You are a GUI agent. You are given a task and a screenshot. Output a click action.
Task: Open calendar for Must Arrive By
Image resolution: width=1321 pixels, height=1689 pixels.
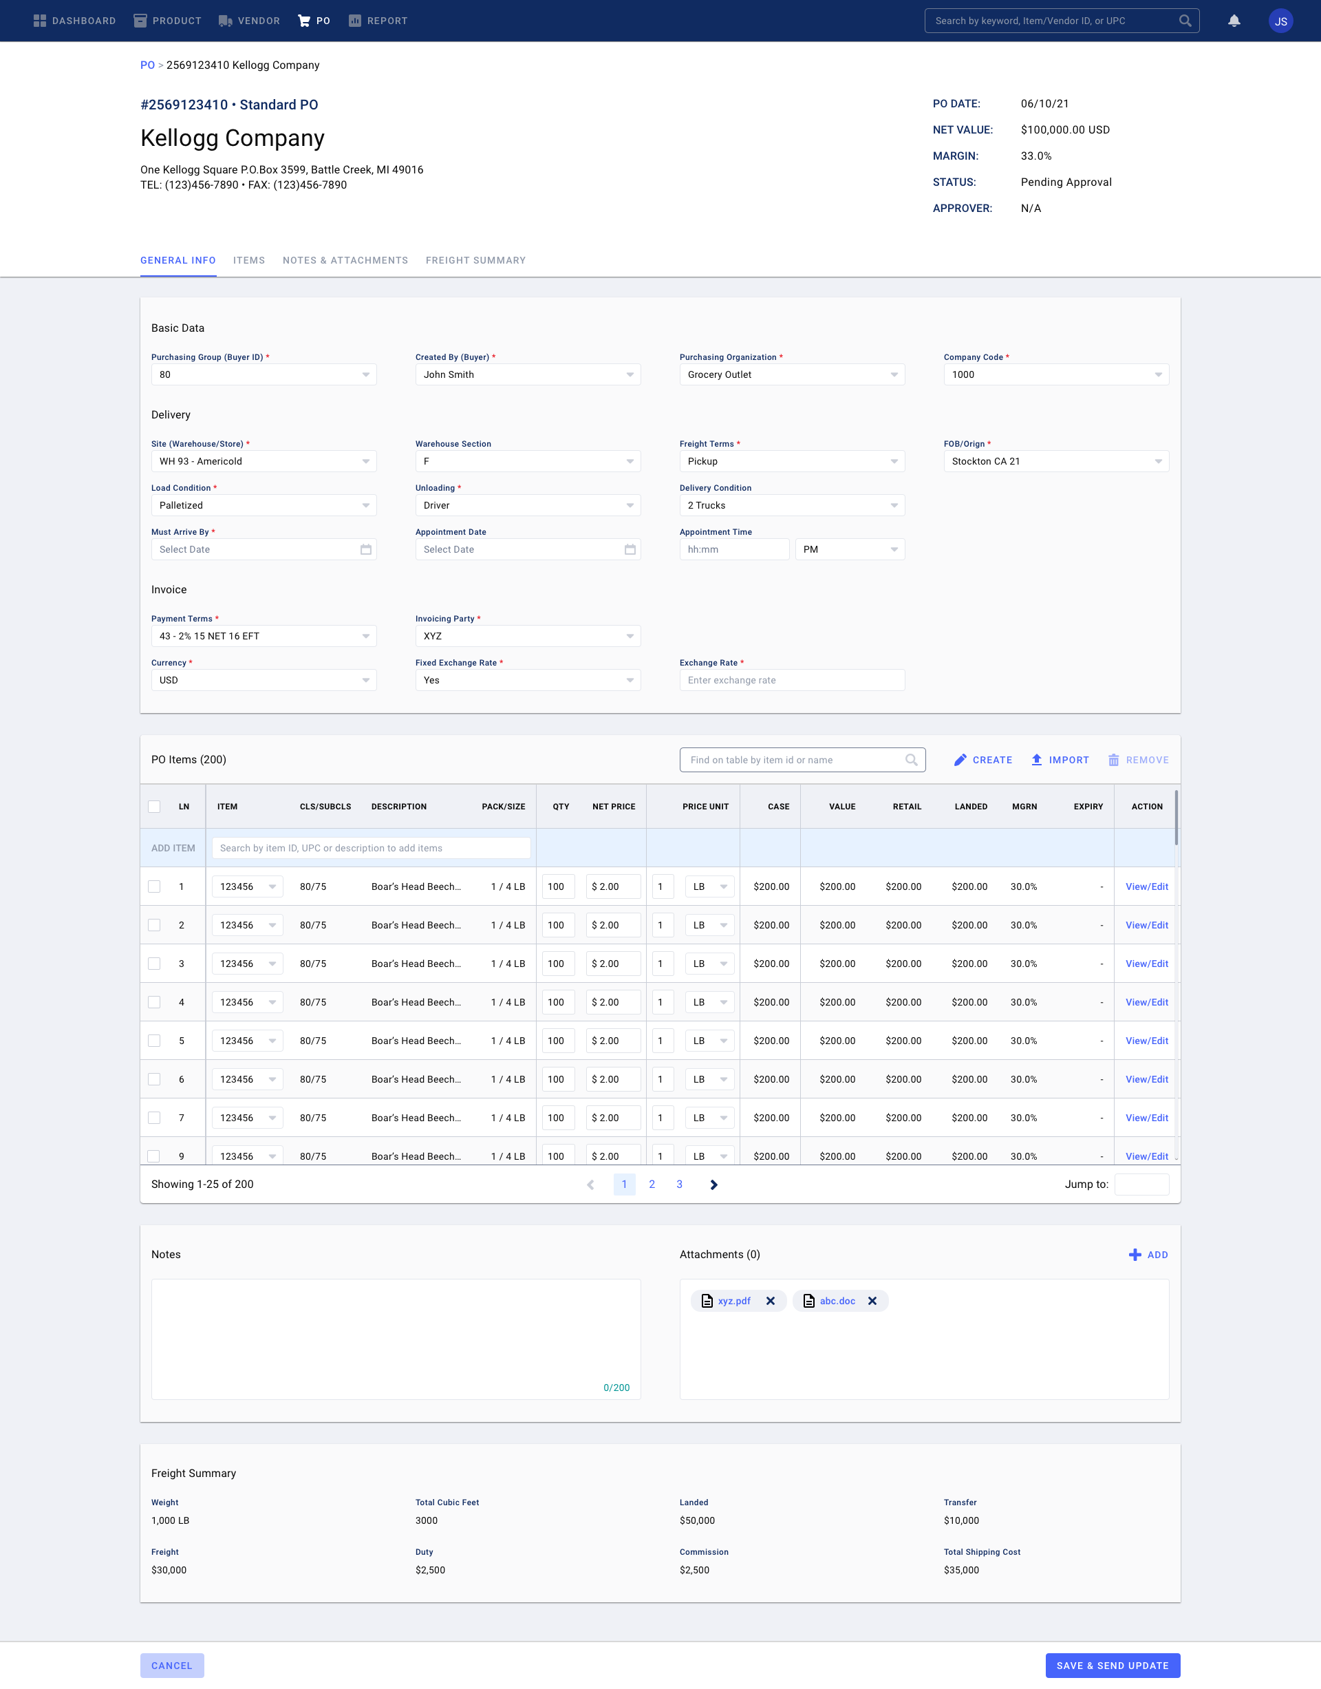(366, 549)
